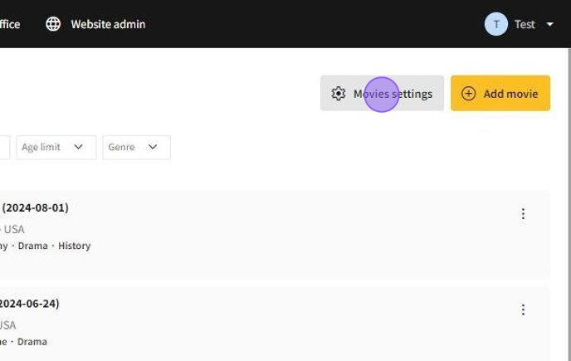Click the History genre tag on first movie
The height and width of the screenshot is (361, 571).
click(74, 246)
